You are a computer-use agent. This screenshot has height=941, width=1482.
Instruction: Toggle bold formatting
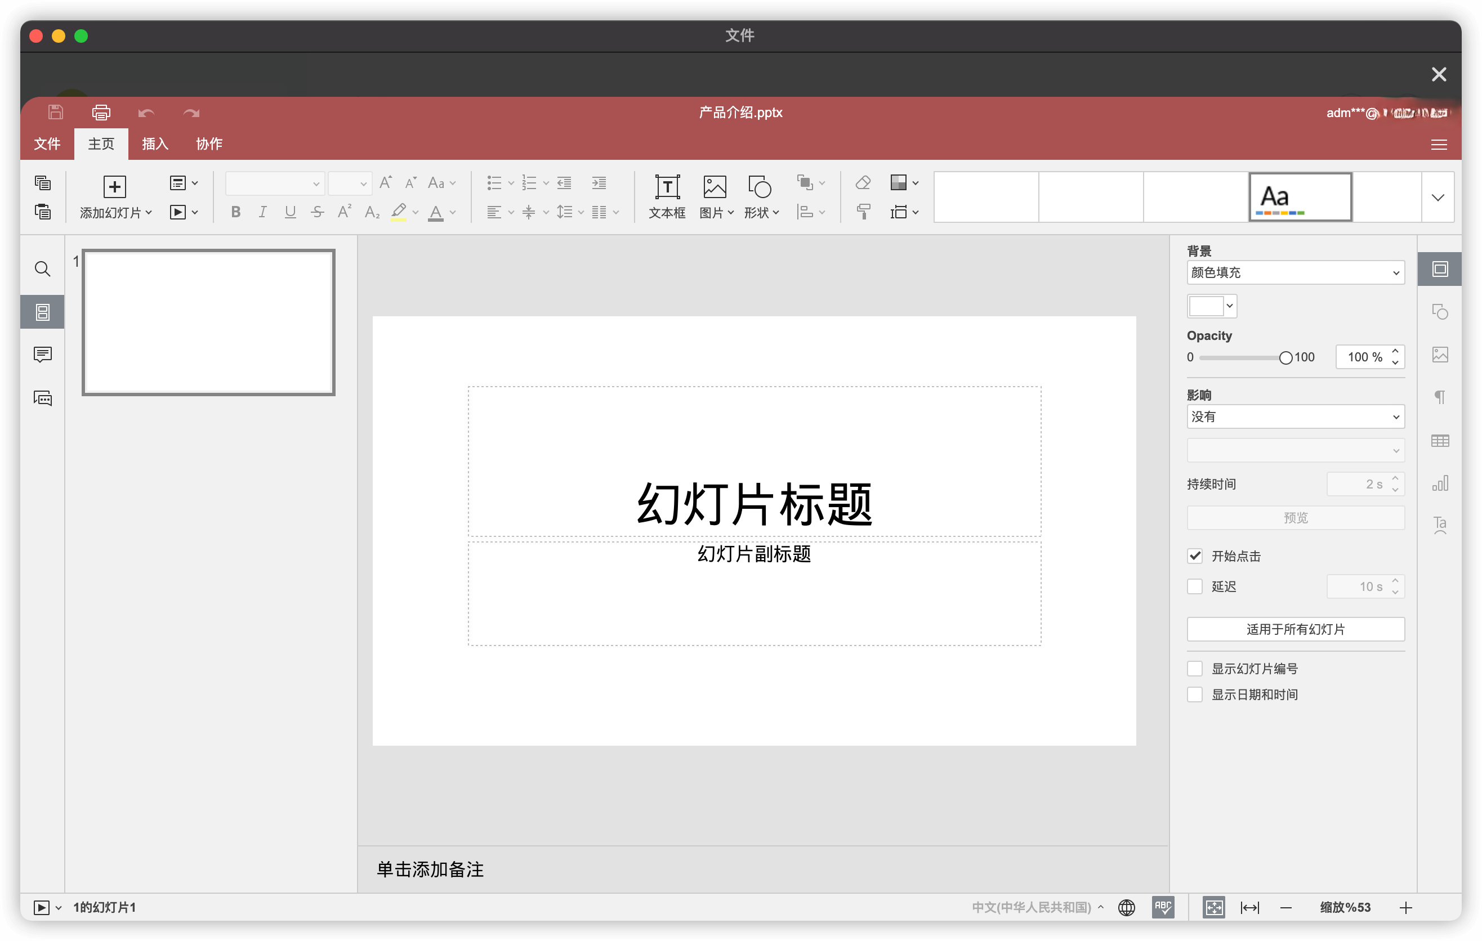235,212
